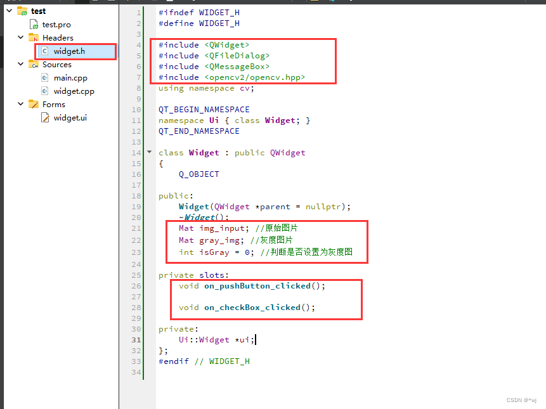Image resolution: width=546 pixels, height=409 pixels.
Task: Click the yellow Qt project folder icon beside test
Action: click(22, 10)
